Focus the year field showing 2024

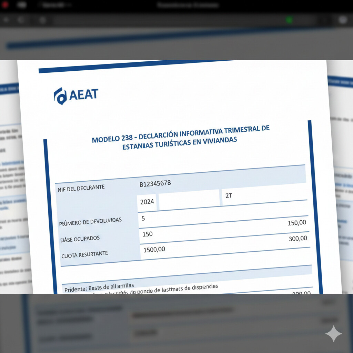[x=147, y=202]
